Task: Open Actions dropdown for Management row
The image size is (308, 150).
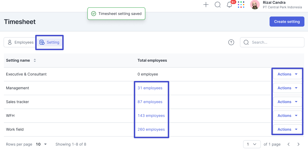Action: click(x=287, y=88)
